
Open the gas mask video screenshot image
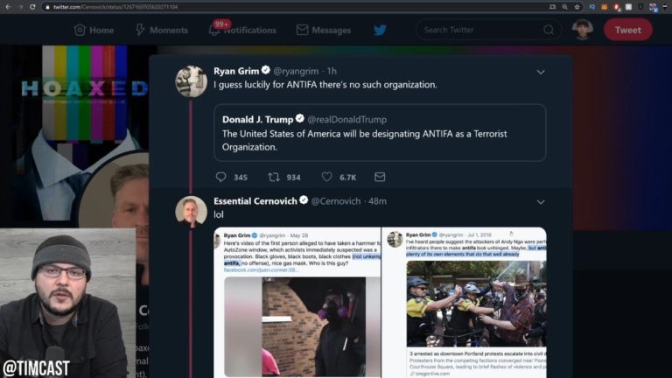click(302, 326)
